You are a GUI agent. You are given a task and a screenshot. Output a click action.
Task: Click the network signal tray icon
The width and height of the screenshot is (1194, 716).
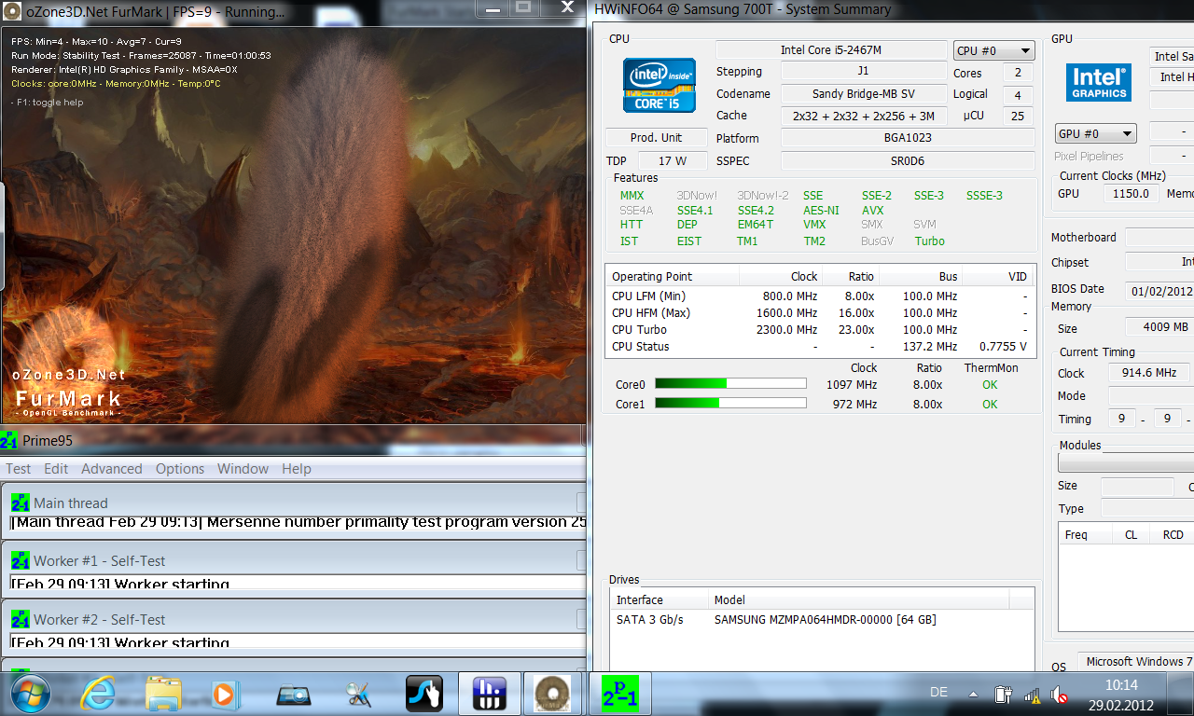[x=1033, y=695]
